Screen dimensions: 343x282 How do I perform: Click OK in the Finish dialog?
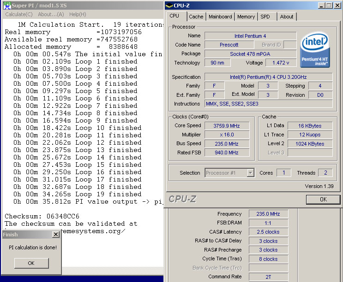(x=31, y=263)
